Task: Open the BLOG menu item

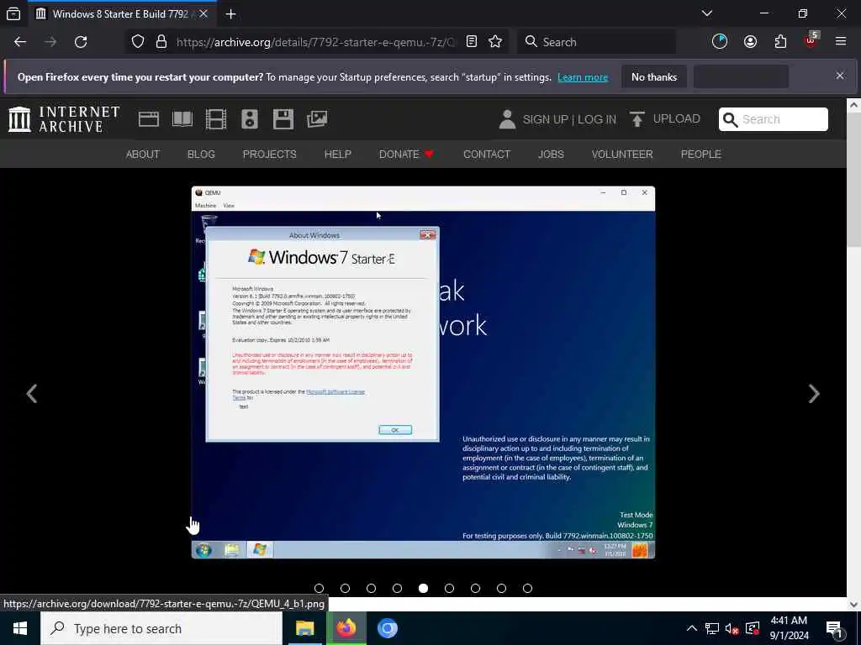Action: coord(201,155)
